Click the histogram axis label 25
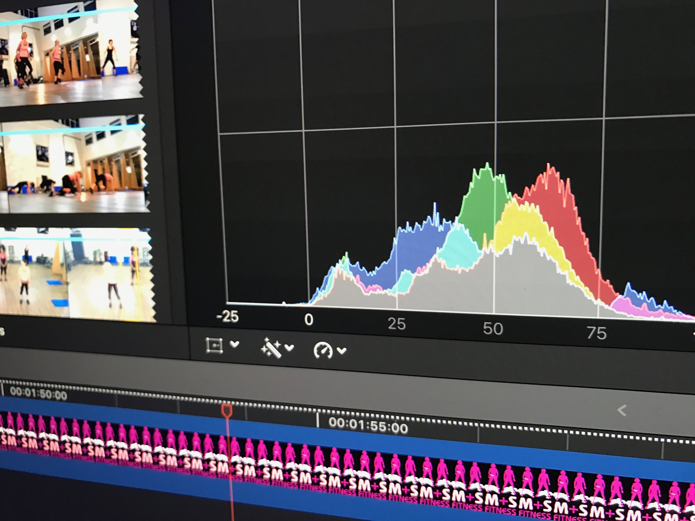695x521 pixels. point(396,324)
